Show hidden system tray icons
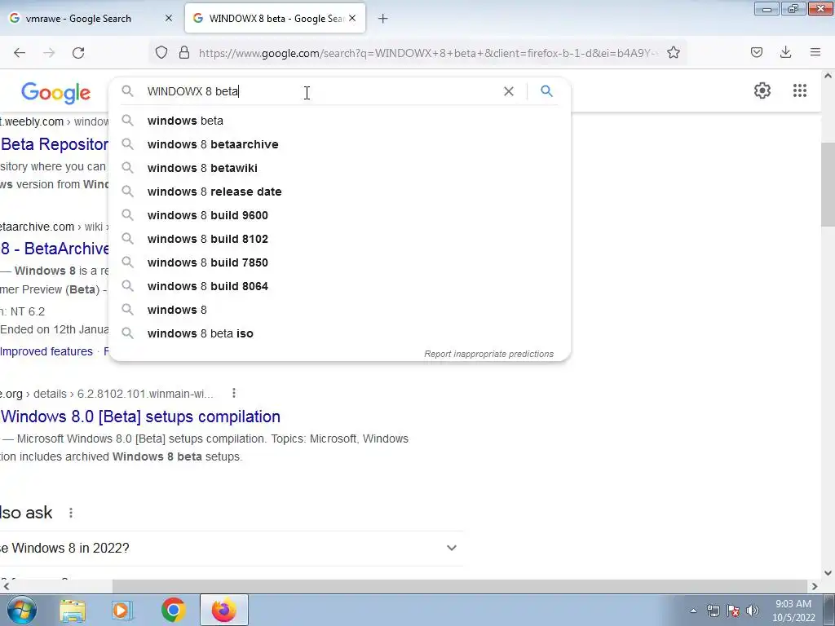The width and height of the screenshot is (835, 626). click(x=693, y=611)
